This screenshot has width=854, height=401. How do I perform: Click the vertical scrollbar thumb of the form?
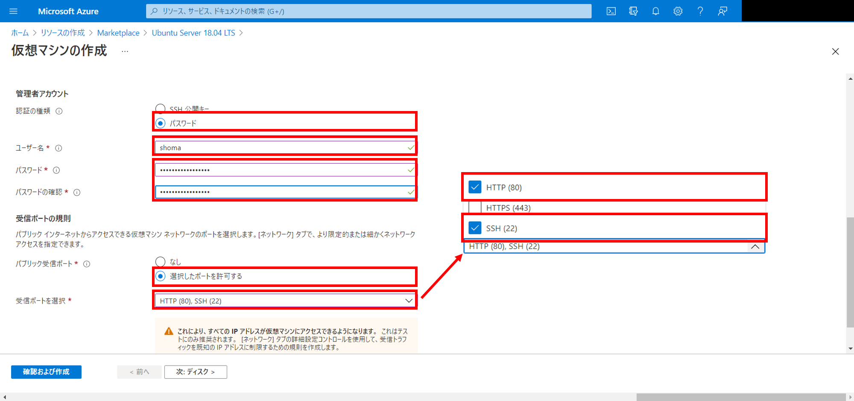pyautogui.click(x=850, y=272)
